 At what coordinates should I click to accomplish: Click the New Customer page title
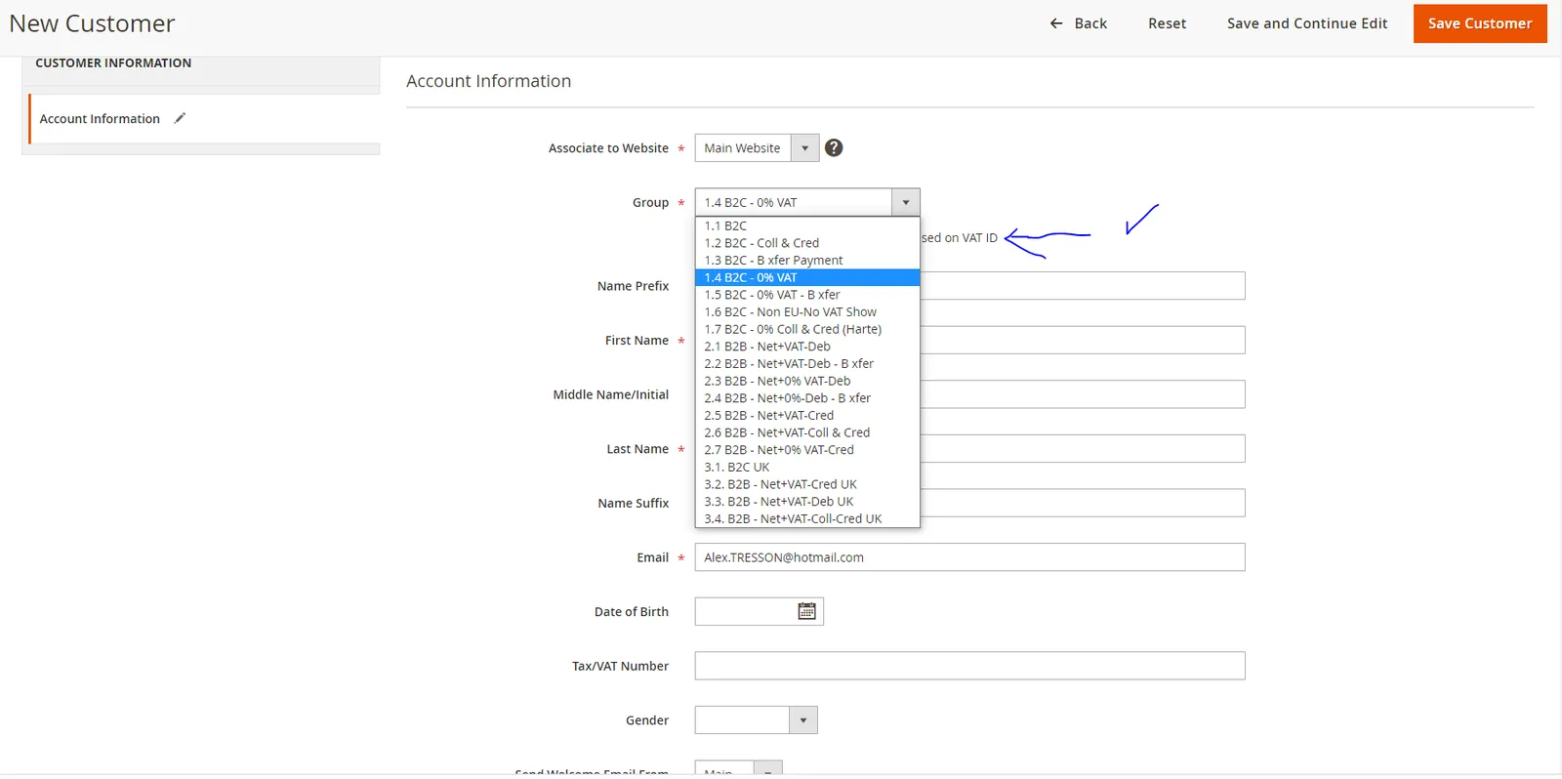92,23
